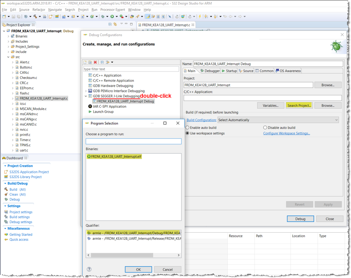The width and height of the screenshot is (351, 278).
Task: Click the GDB PEMicro Interface Debugging icon
Action: [90, 91]
